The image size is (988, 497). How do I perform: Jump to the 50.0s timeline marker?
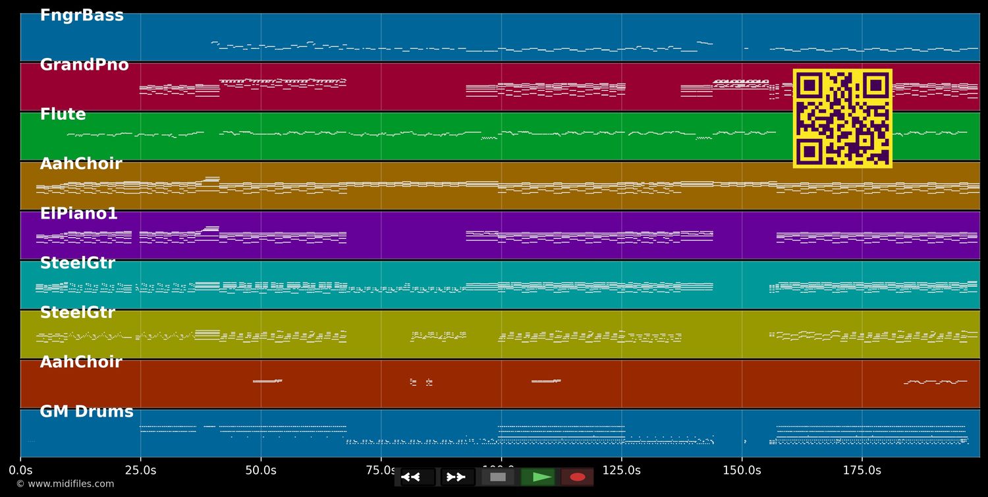point(261,470)
